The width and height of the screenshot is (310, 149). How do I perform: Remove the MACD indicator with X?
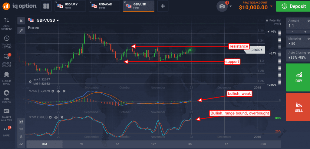[x=64, y=91]
